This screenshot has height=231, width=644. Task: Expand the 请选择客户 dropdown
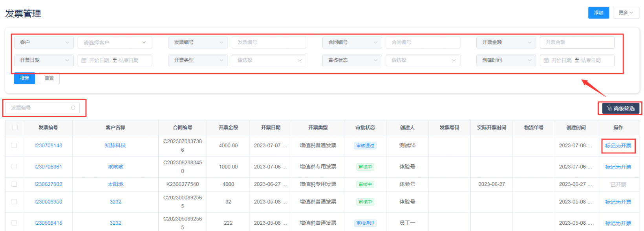click(115, 42)
